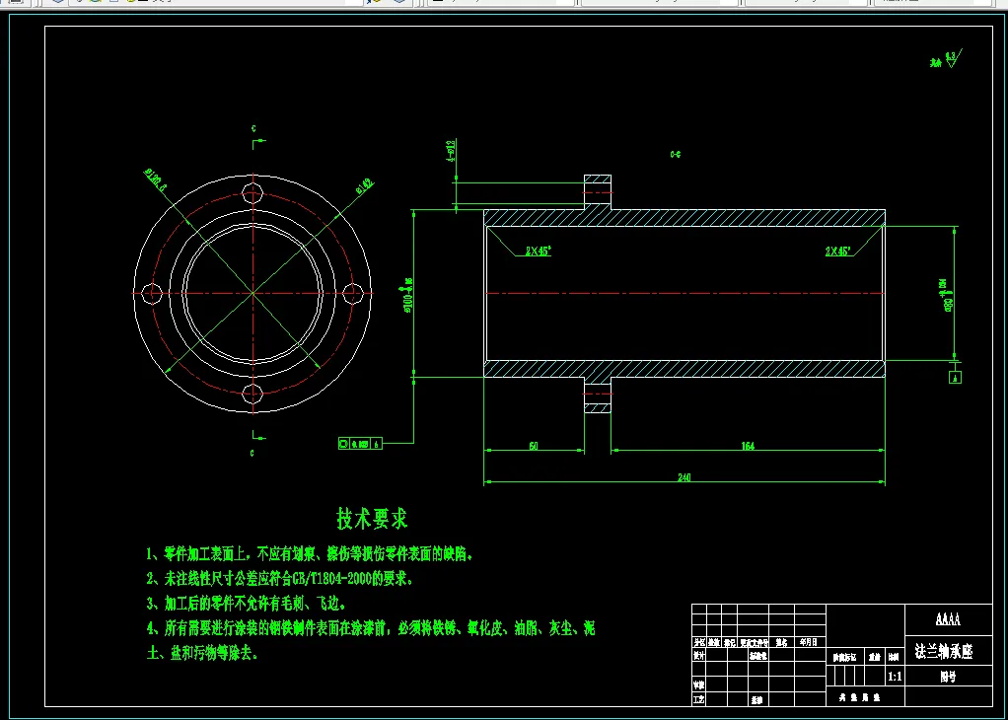Select requirement line 1 starting 零件加工表面上
Image resolution: width=1008 pixels, height=720 pixels.
310,553
